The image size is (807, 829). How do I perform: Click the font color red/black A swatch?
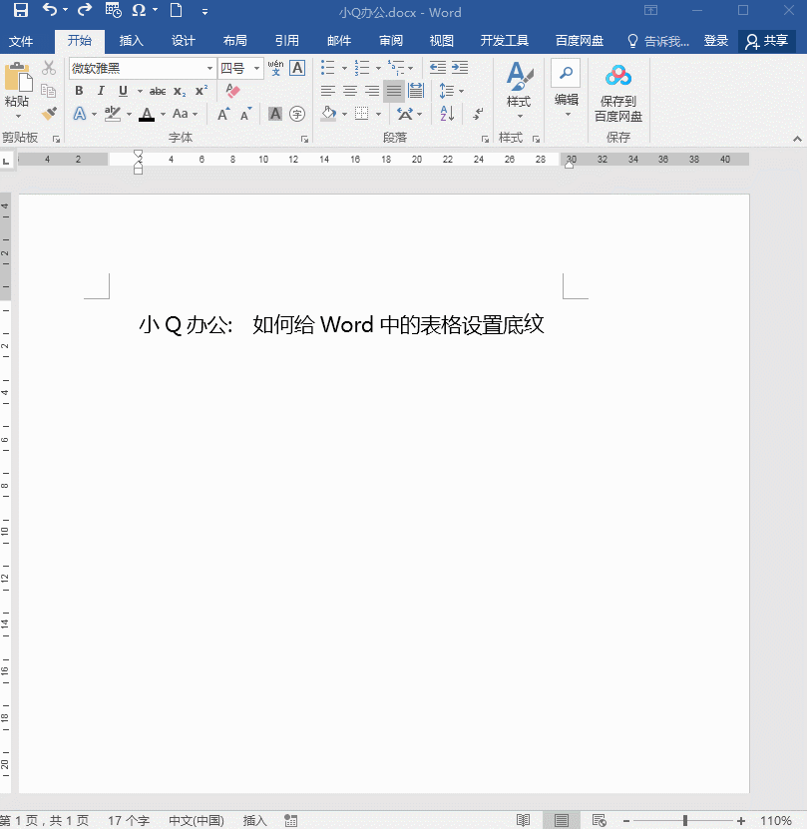147,114
